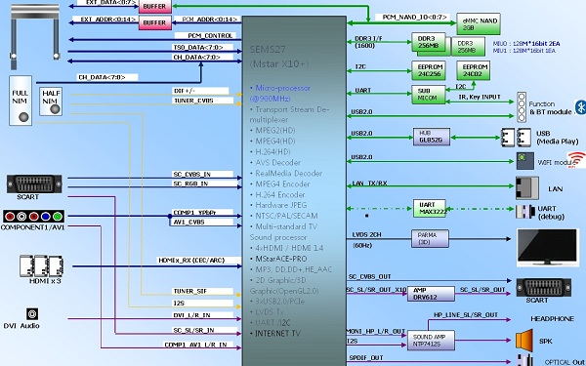
Task: Click the eMMC NAND 2GB block
Action: pos(479,23)
